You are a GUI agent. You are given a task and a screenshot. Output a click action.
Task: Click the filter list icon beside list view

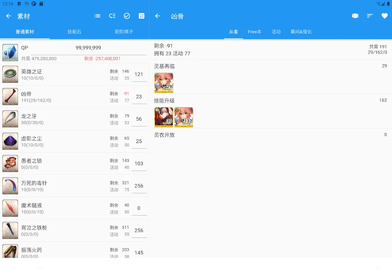tap(112, 16)
